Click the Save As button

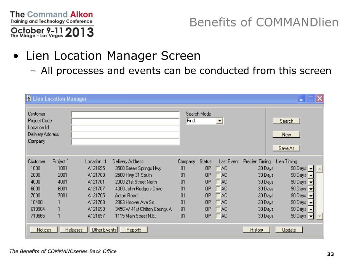(x=286, y=148)
